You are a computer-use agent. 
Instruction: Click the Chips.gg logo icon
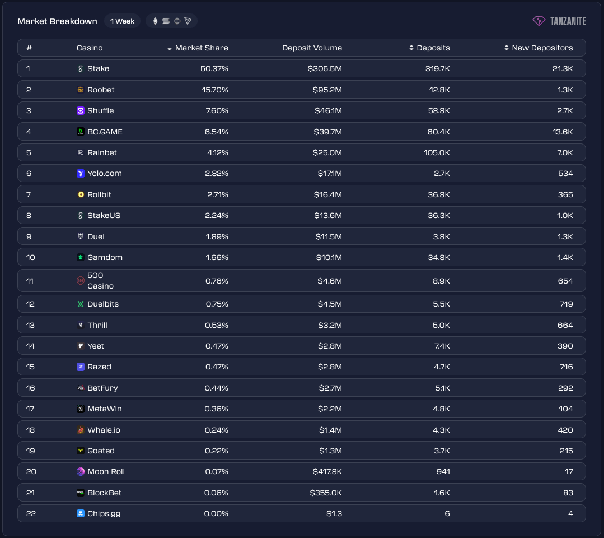tap(81, 514)
